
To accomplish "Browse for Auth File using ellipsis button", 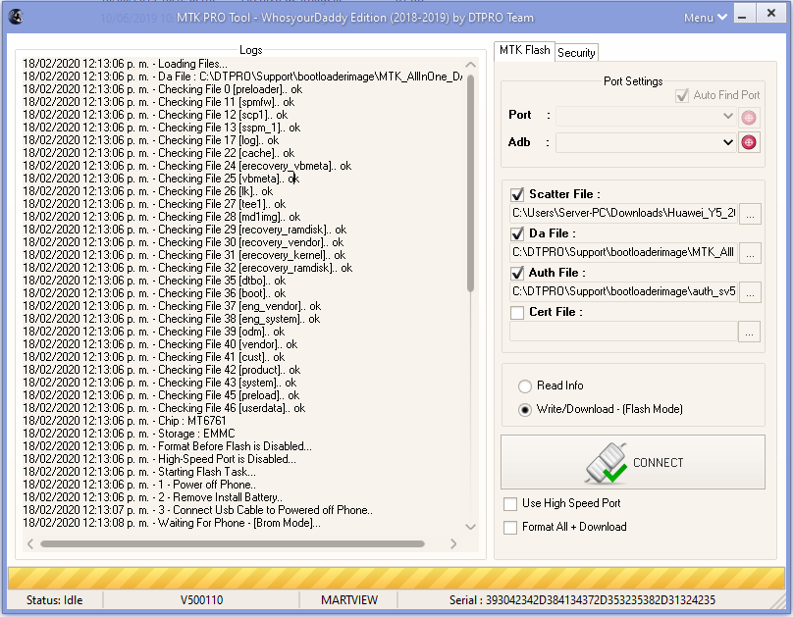I will [x=750, y=291].
